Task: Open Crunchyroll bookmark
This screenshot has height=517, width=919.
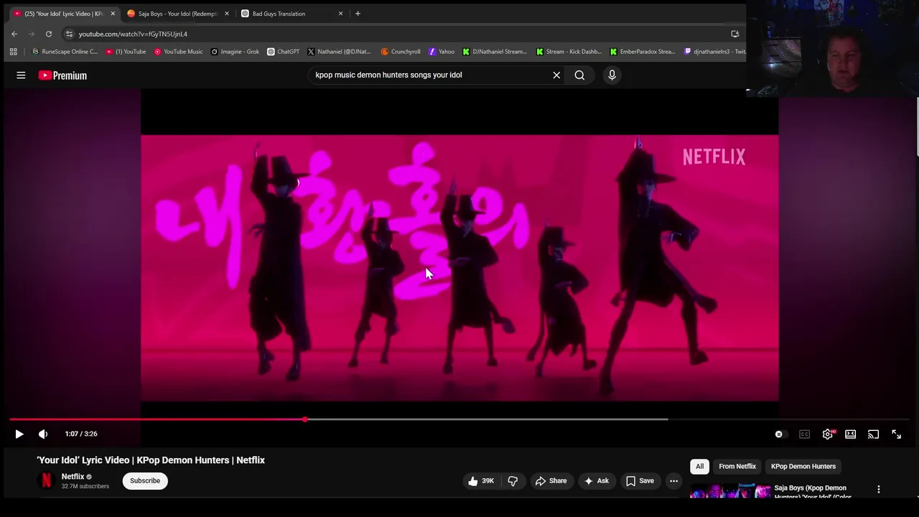Action: 401,52
